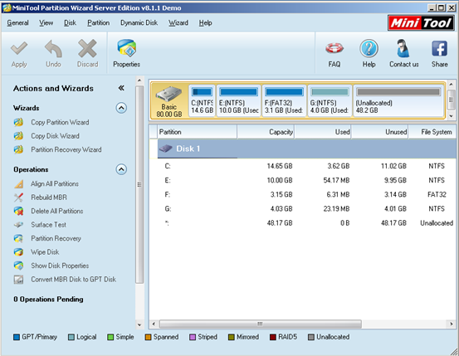Select Wipe Disk operation
Image resolution: width=459 pixels, height=356 pixels.
(45, 251)
